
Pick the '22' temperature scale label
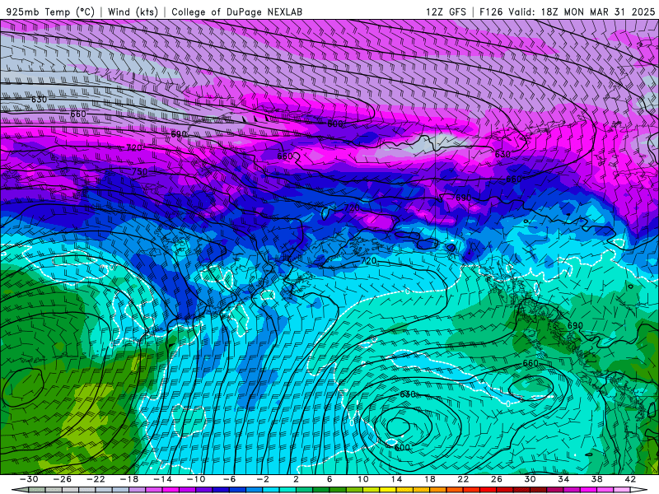click(x=463, y=479)
